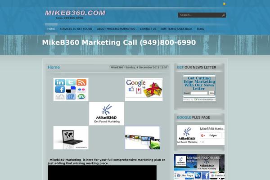Click the Folgen follow button
Viewport: 270px width, 180px height.
click(211, 135)
